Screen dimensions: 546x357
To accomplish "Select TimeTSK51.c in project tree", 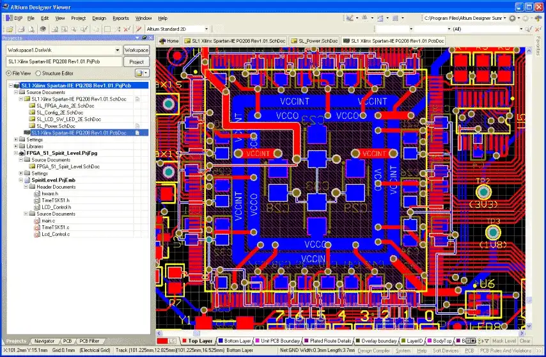I will click(x=56, y=227).
